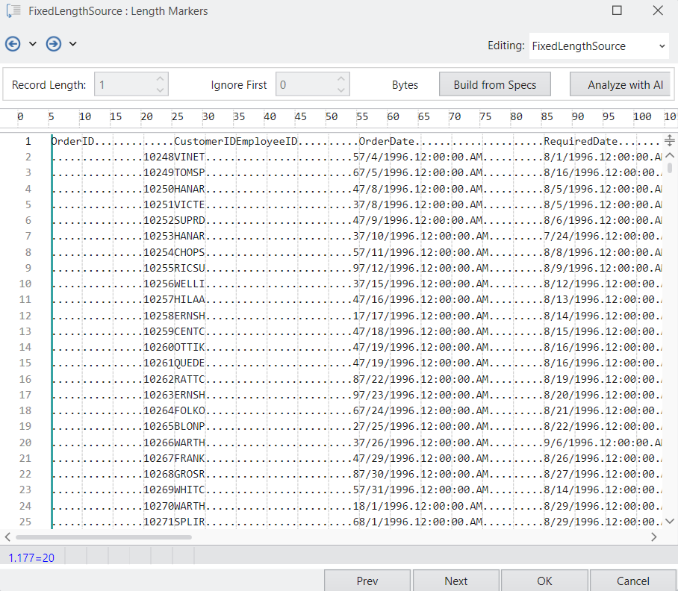Viewport: 678px width, 591px height.
Task: Click the back navigation arrow icon
Action: tap(13, 44)
